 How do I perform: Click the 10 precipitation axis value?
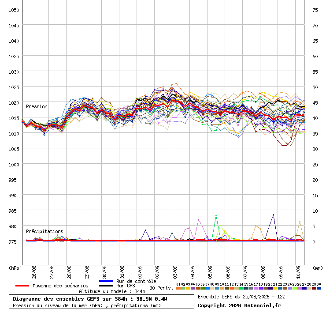coord(315,211)
